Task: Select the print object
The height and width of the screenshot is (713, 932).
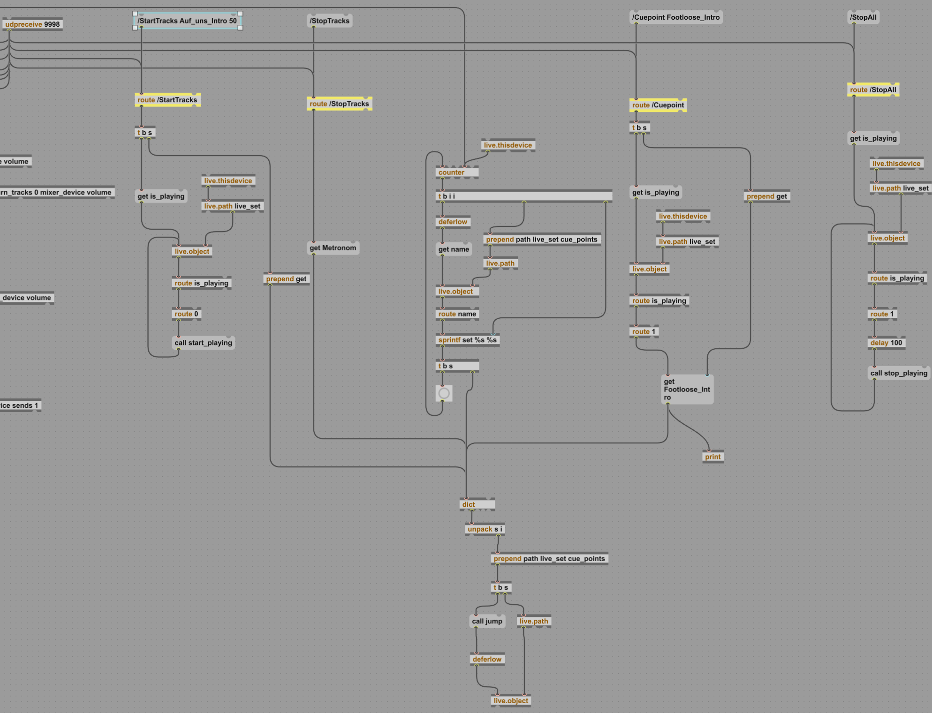Action: (x=712, y=457)
